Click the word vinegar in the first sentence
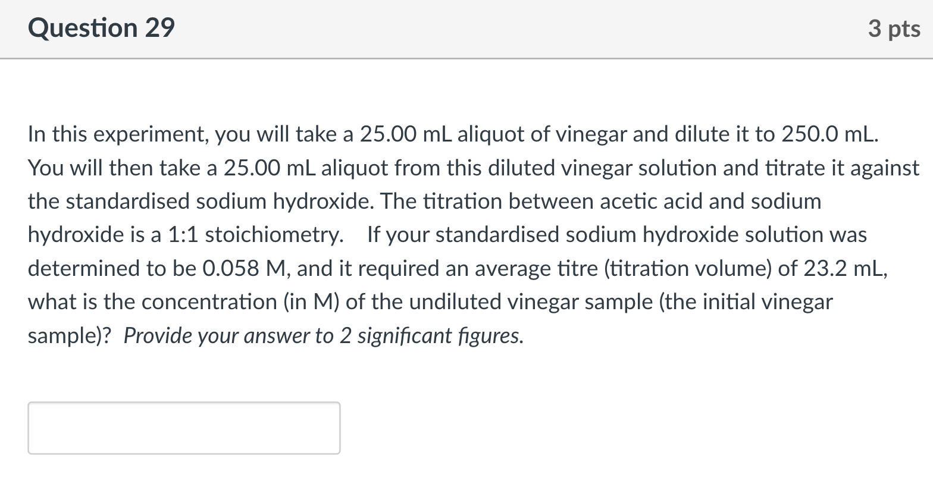Viewport: 933px width, 484px height. click(x=592, y=134)
